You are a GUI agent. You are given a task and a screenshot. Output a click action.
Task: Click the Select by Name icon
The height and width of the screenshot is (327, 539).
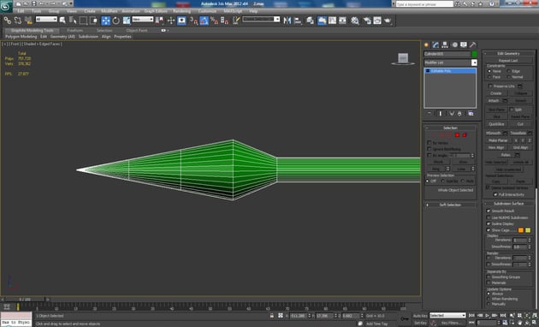[73, 21]
